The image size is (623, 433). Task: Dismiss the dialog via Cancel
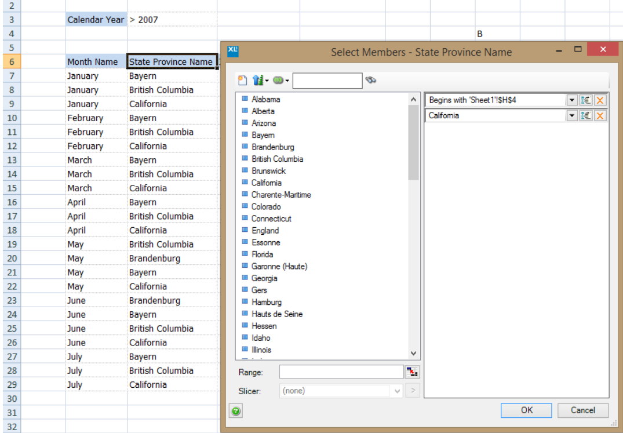582,410
